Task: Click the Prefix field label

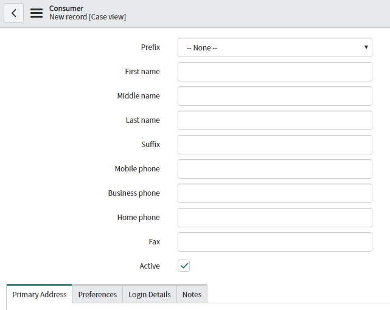Action: pyautogui.click(x=150, y=47)
